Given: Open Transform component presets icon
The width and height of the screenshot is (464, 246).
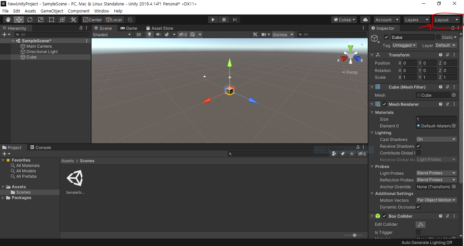Looking at the screenshot, I should tap(447, 55).
